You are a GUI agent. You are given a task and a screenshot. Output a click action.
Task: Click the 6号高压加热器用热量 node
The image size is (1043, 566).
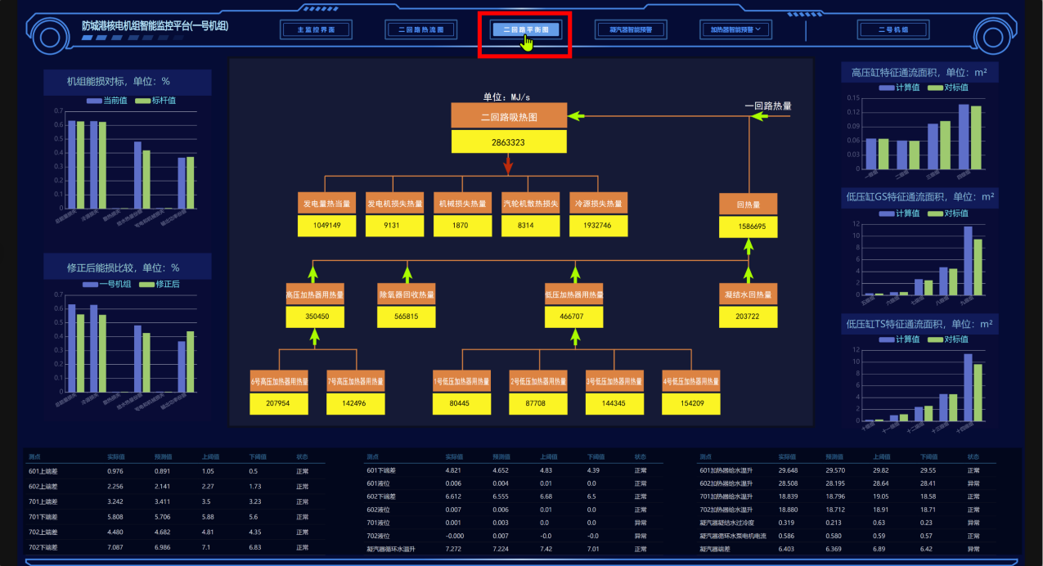point(279,381)
